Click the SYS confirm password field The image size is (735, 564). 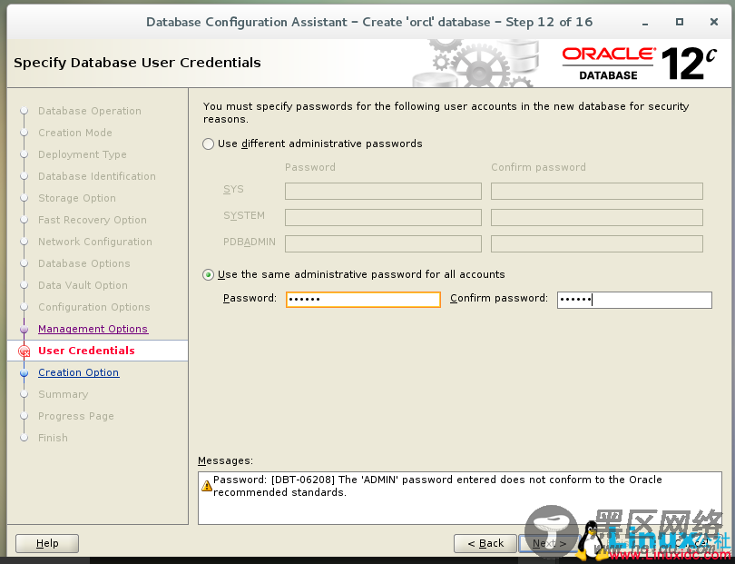point(597,191)
